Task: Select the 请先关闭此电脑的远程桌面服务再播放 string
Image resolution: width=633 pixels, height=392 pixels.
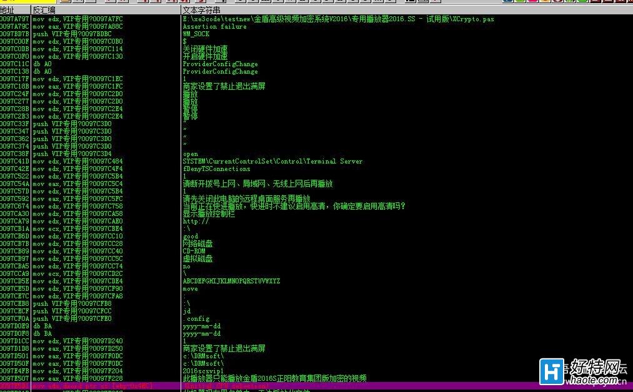Action: pos(246,199)
